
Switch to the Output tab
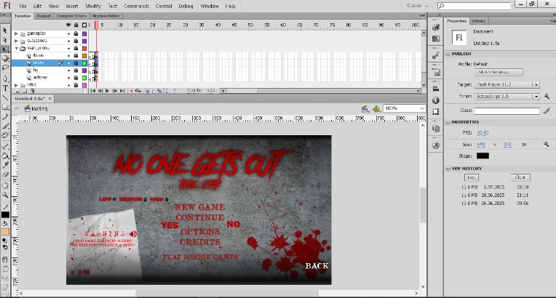(44, 16)
